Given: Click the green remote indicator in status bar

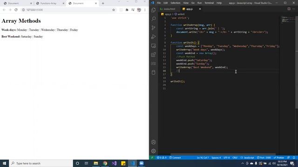Looking at the screenshot, I should tap(152, 158).
